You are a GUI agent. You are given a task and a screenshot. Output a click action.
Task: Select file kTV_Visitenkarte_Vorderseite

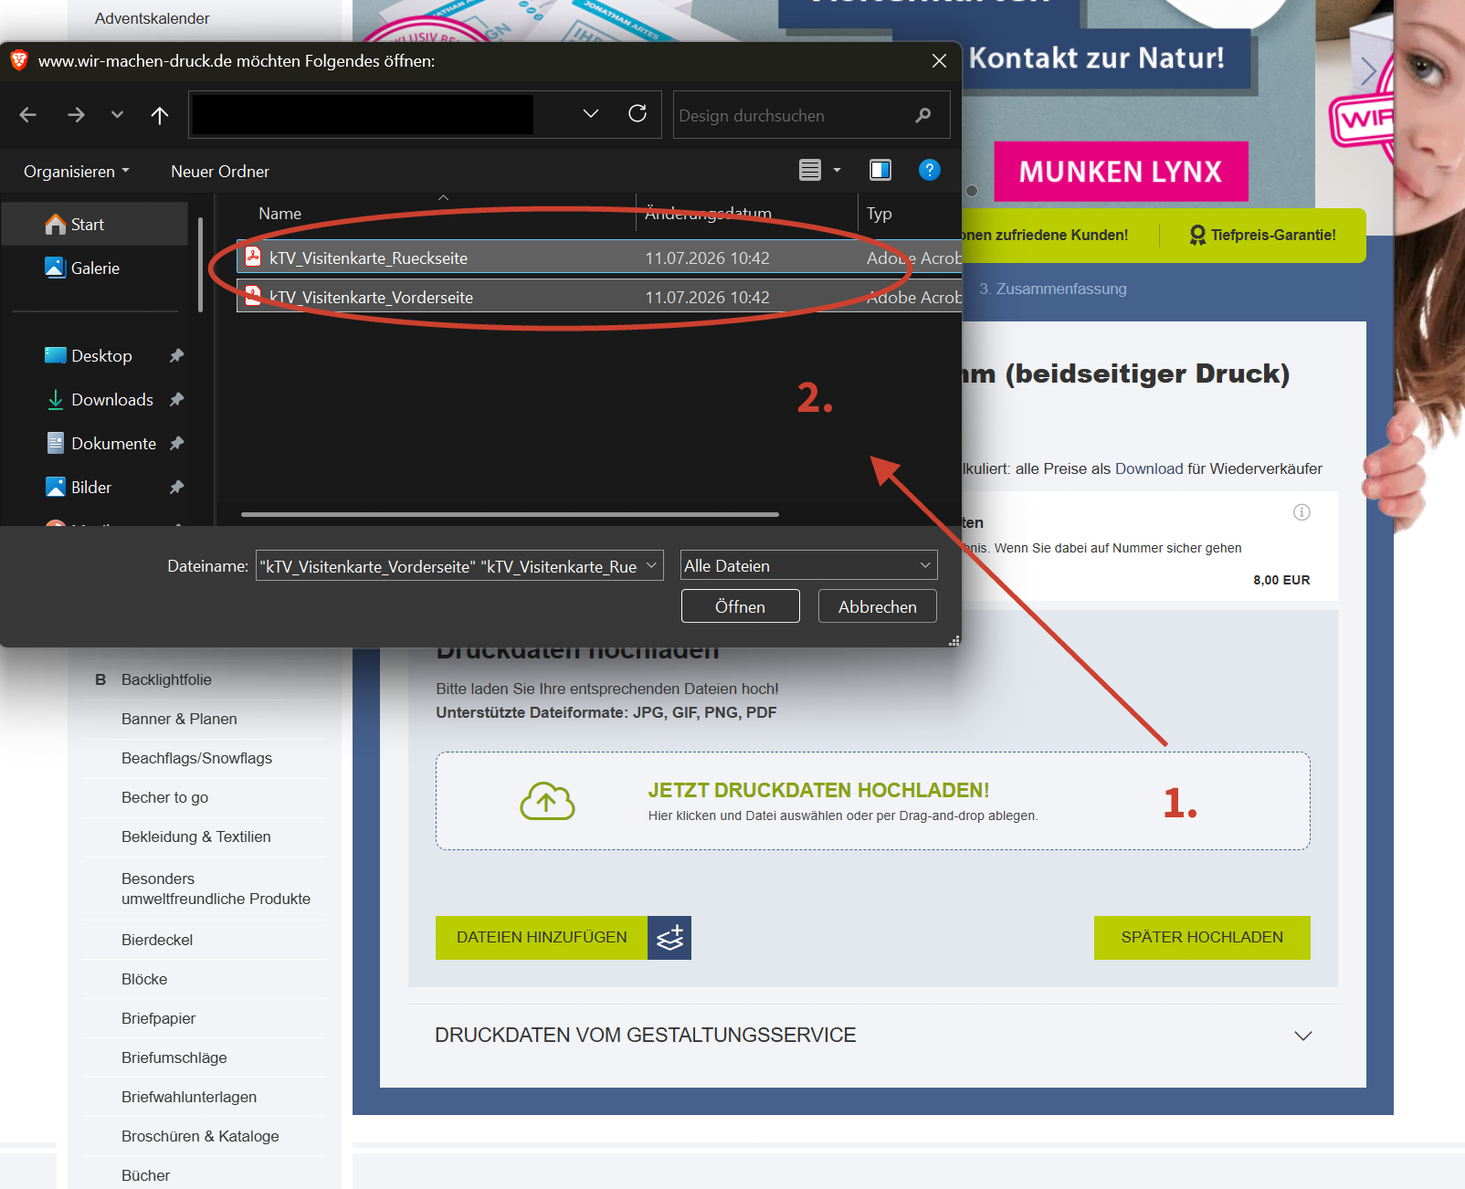(x=599, y=298)
